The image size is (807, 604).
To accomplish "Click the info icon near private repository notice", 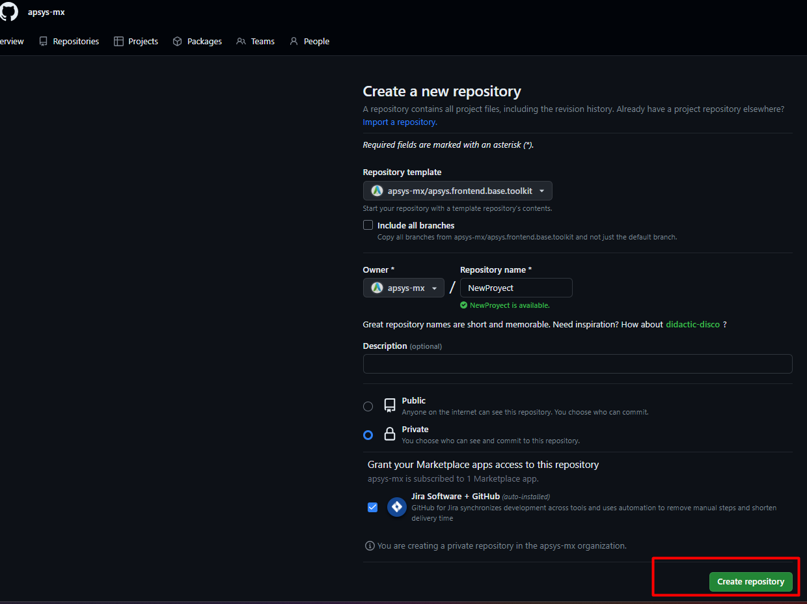I will (x=370, y=545).
